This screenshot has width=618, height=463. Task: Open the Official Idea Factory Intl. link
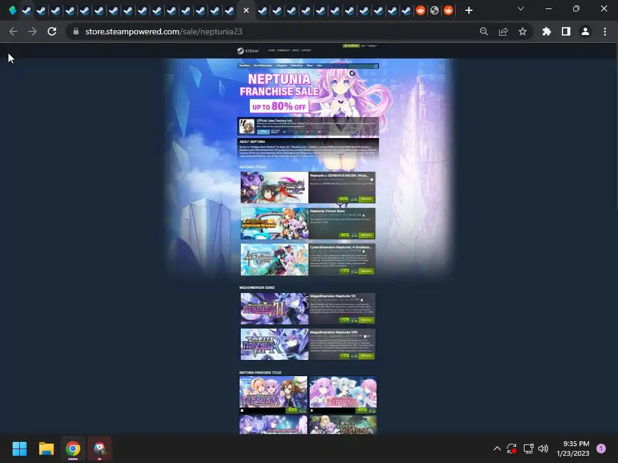[x=275, y=121]
